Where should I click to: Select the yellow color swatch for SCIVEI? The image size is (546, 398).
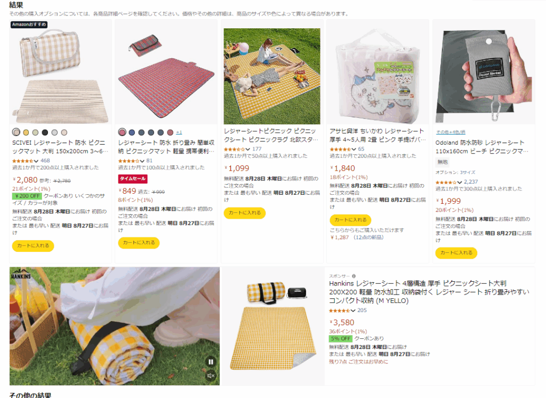pyautogui.click(x=26, y=132)
